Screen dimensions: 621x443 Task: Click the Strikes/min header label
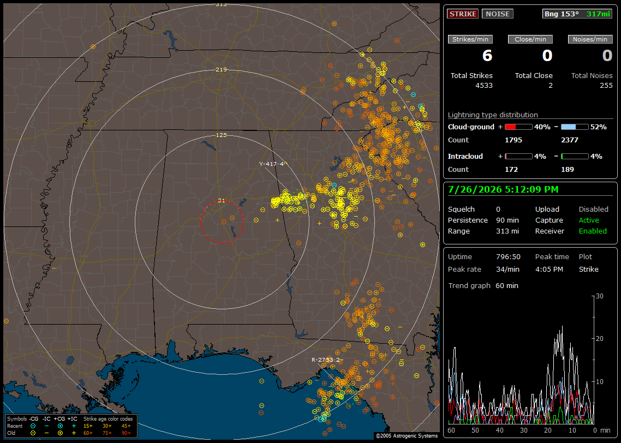470,39
